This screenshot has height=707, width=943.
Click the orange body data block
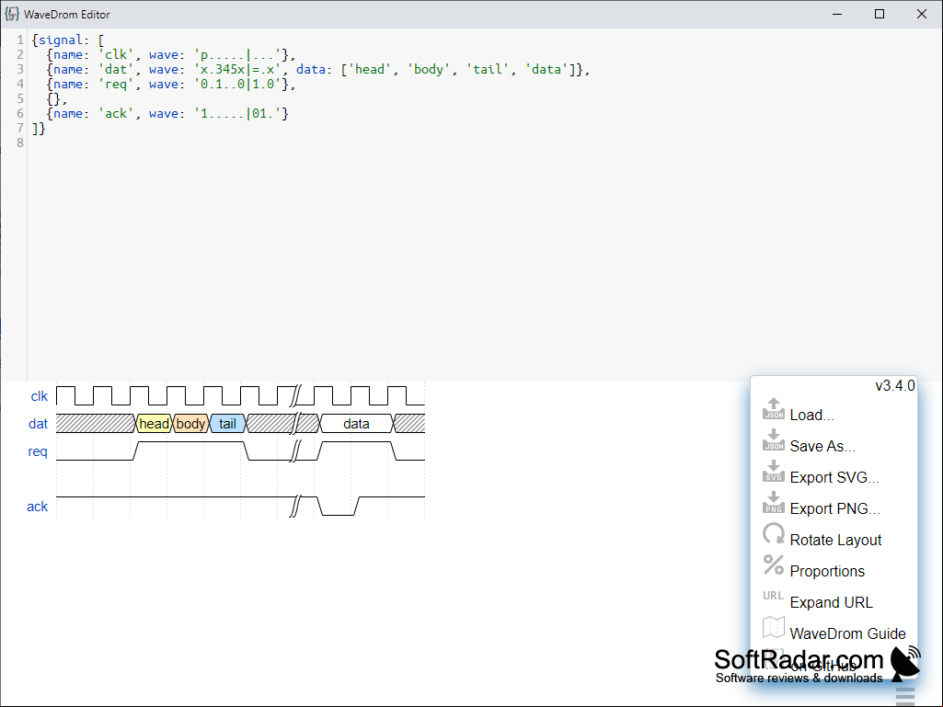click(190, 424)
